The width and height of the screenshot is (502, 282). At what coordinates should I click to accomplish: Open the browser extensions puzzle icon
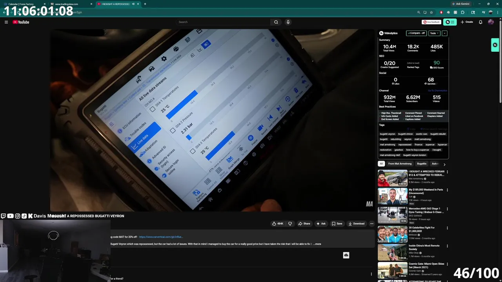click(x=463, y=13)
